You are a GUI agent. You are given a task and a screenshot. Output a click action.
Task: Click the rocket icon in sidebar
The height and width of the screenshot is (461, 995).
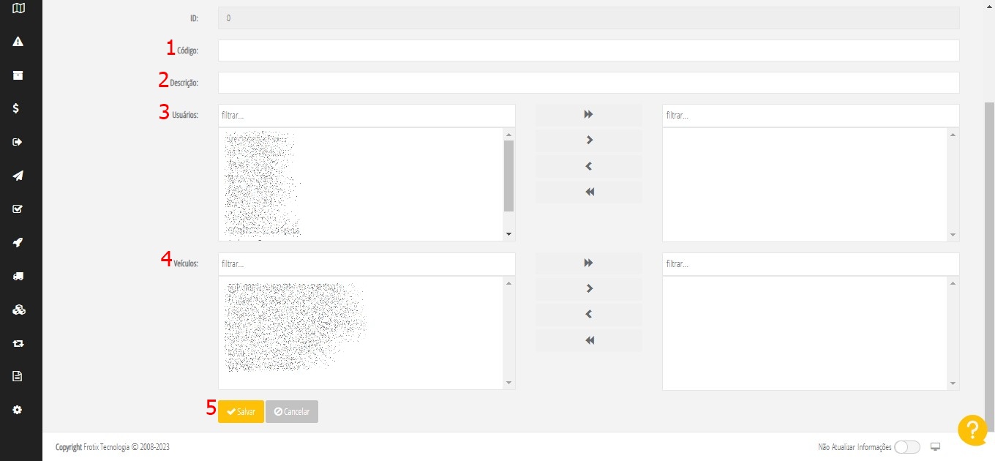coord(18,243)
